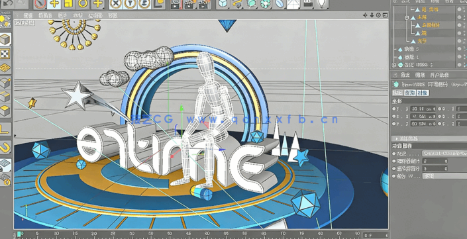Click the Make Editable icon
Image resolution: width=467 pixels, height=239 pixels.
[5, 21]
